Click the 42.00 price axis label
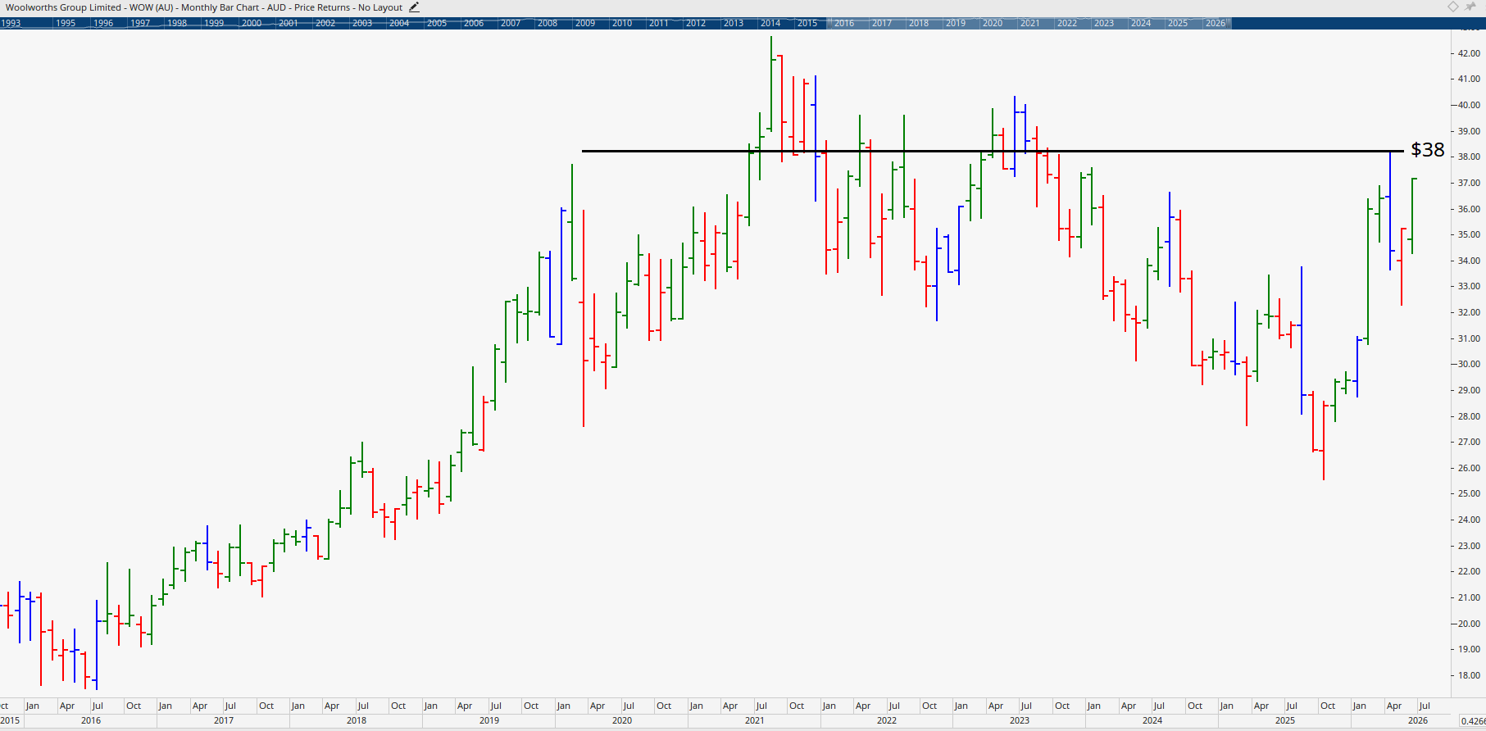The height and width of the screenshot is (731, 1486). (1469, 53)
